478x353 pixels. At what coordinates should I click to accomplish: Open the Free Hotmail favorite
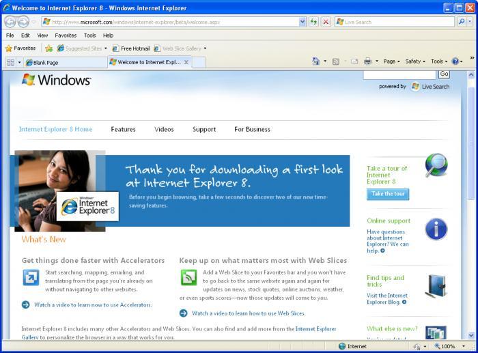pyautogui.click(x=131, y=48)
